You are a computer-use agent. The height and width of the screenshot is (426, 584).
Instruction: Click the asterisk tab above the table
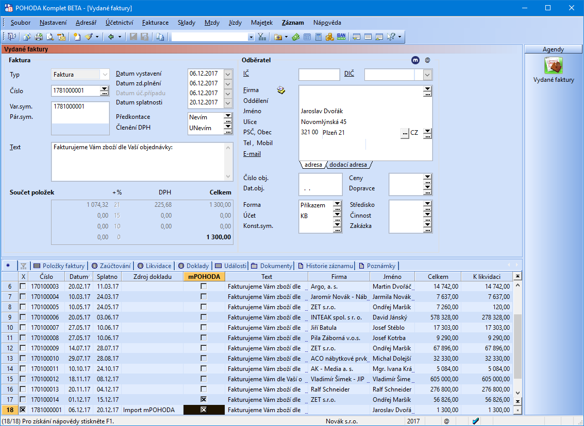[x=8, y=266]
